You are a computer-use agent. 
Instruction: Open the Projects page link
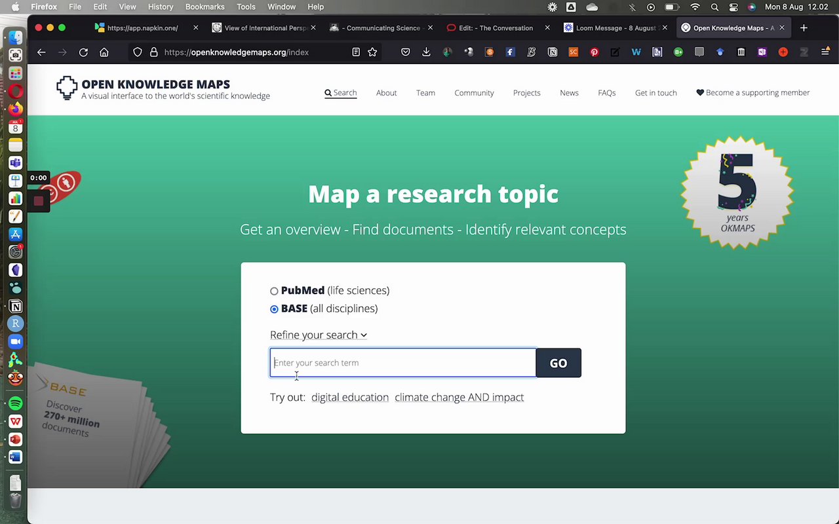527,93
